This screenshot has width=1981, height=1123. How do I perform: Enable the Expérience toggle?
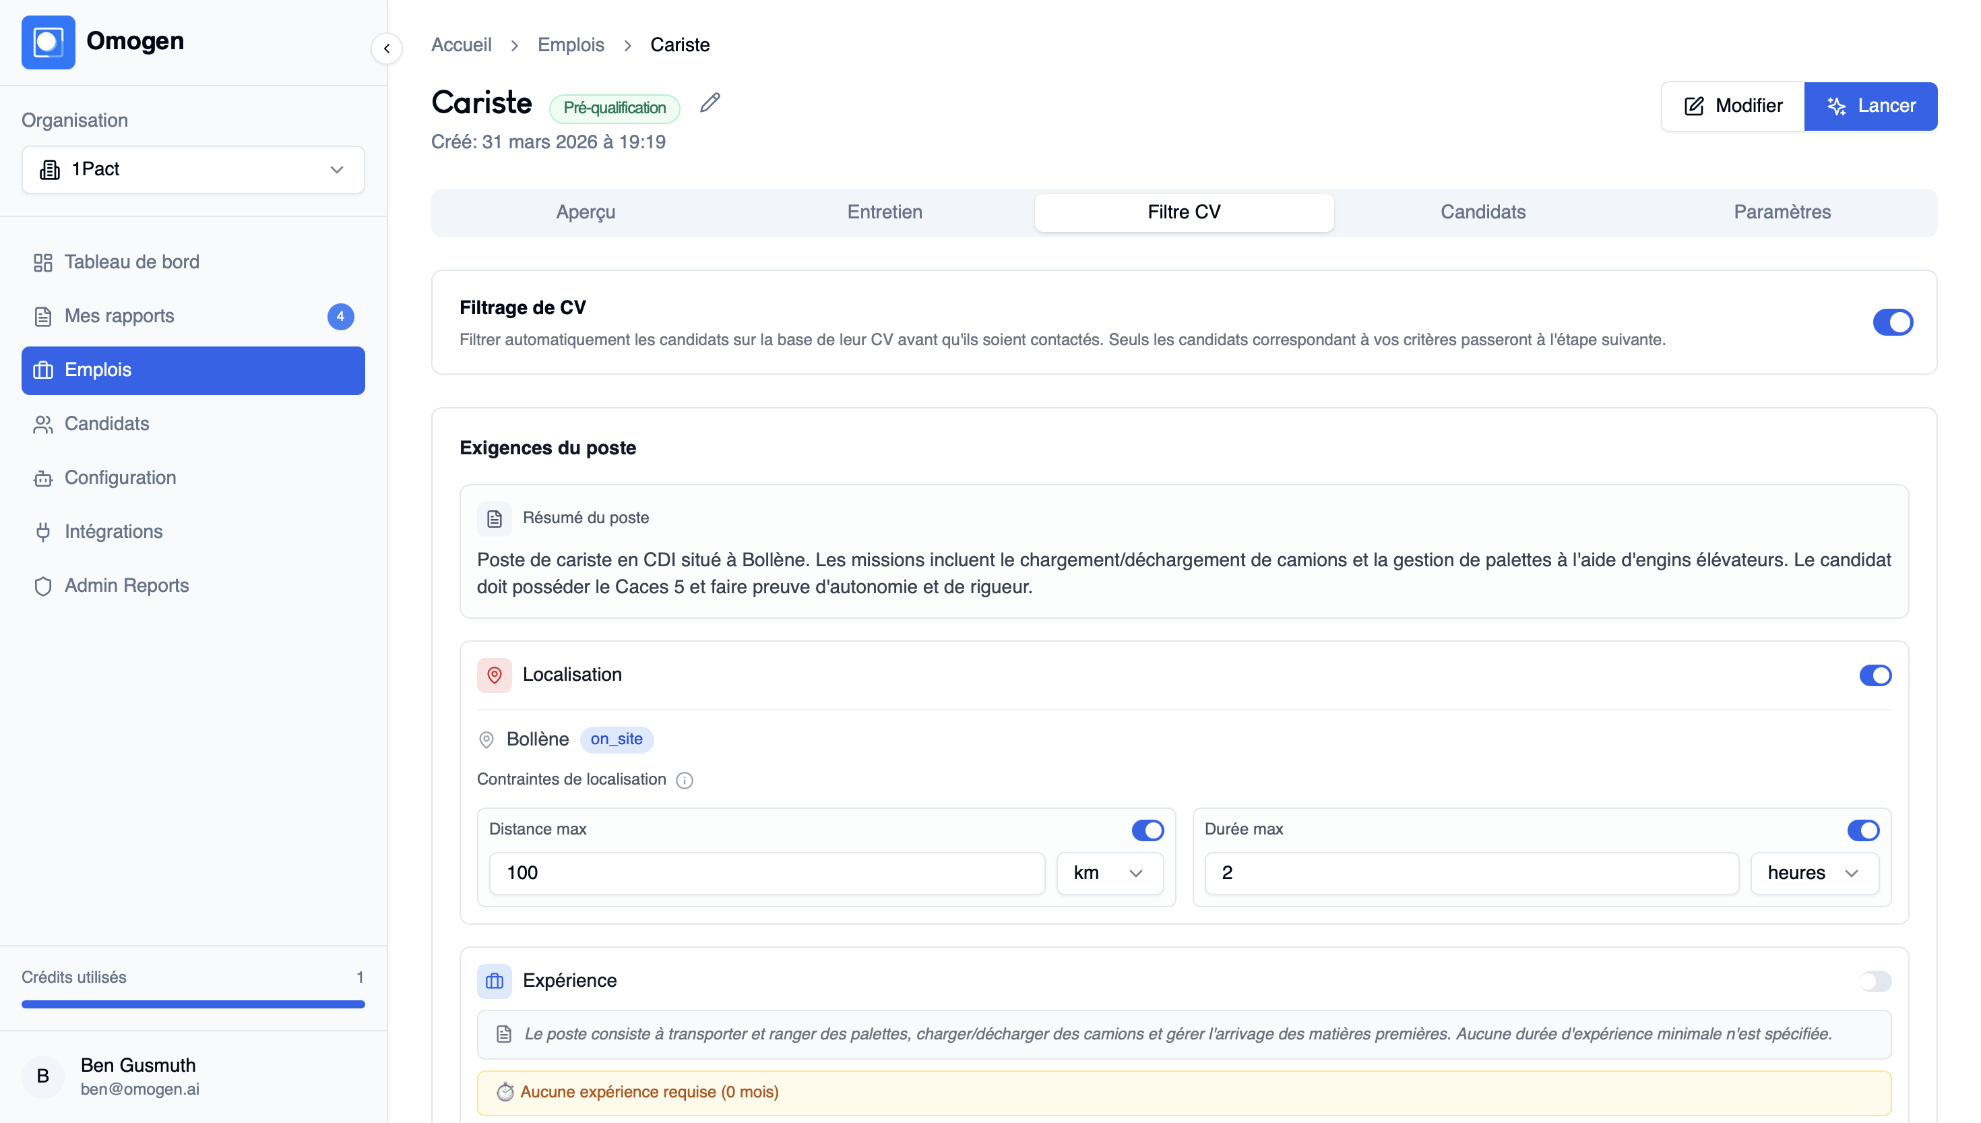coord(1875,981)
